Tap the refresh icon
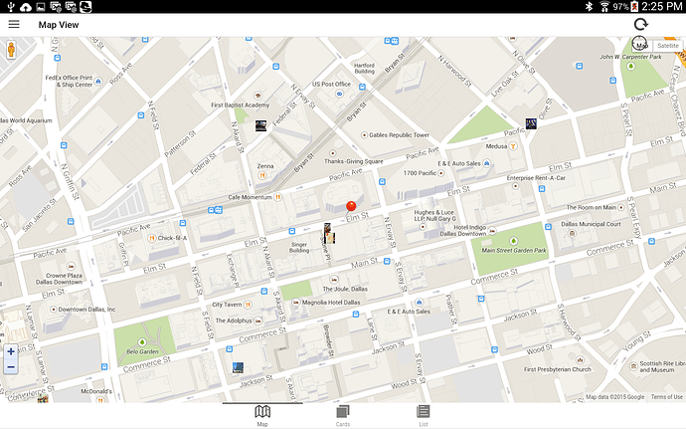 coord(641,25)
